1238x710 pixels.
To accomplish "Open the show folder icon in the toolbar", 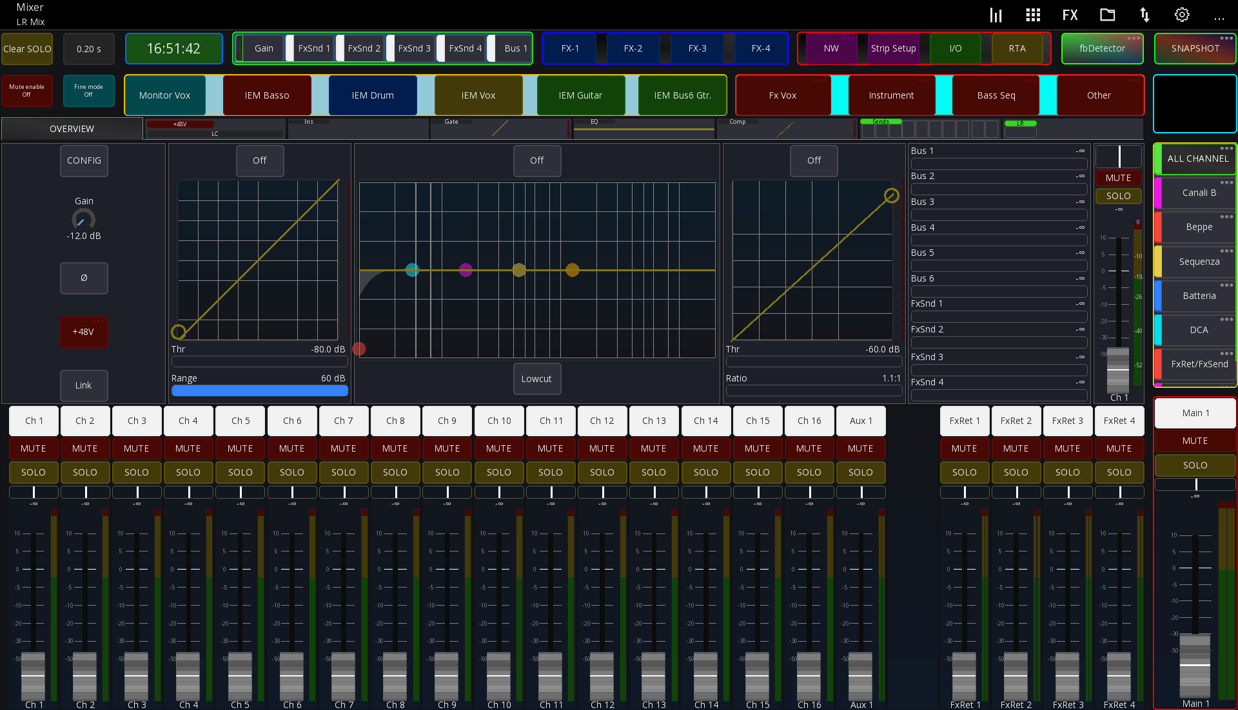I will [x=1107, y=14].
